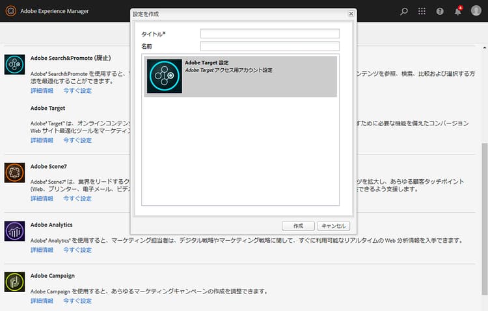Open the solutions grid switcher icon
This screenshot has height=311, width=488.
(422, 11)
